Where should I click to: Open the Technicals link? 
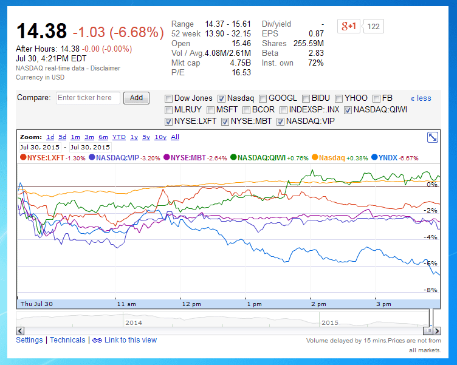[67, 340]
